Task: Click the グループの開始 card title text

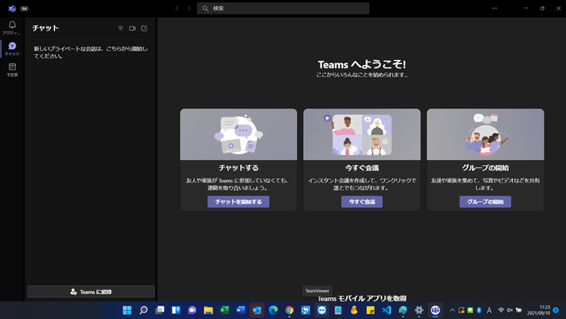Action: 485,167
